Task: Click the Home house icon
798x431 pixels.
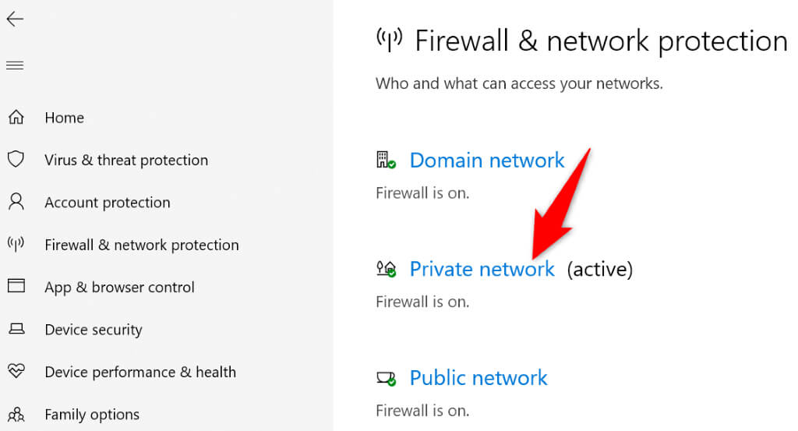Action: (x=16, y=118)
